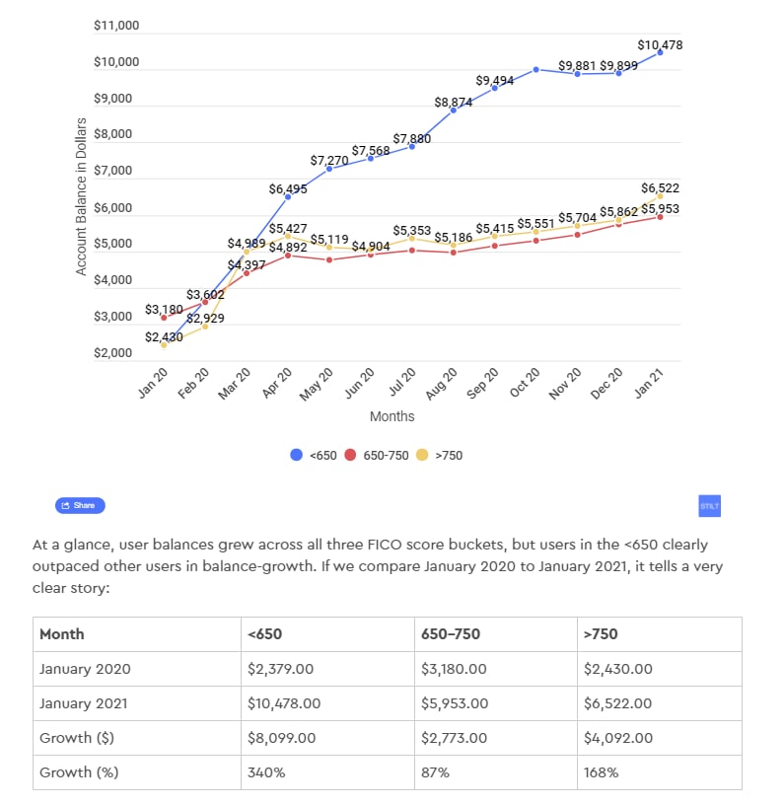Select the $8,874 blue data point

point(453,110)
